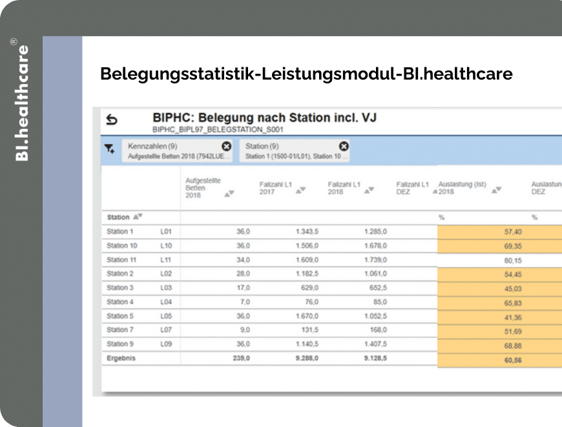562x427 pixels.
Task: Open the add filter funnel icon
Action: (109, 149)
